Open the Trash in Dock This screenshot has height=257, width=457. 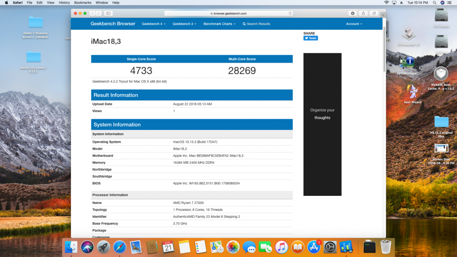tap(386, 247)
